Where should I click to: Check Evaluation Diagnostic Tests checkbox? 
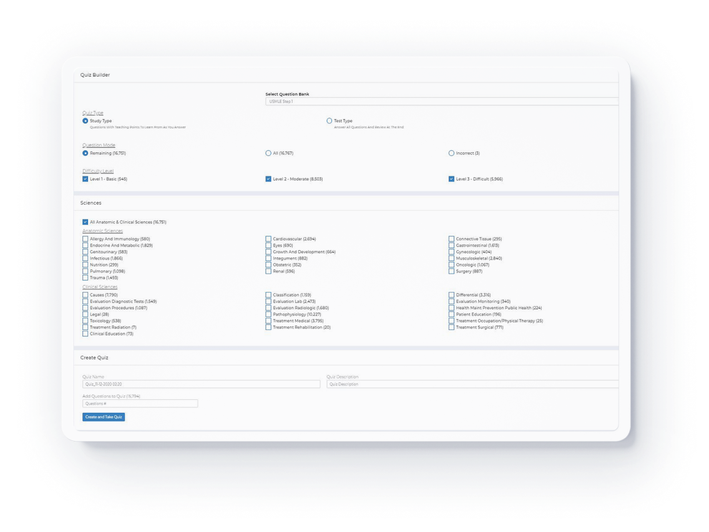(85, 301)
